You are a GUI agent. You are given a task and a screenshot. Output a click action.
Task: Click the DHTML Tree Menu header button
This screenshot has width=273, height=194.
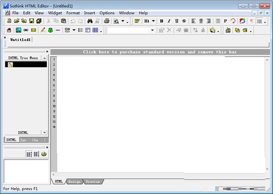pyautogui.click(x=23, y=58)
